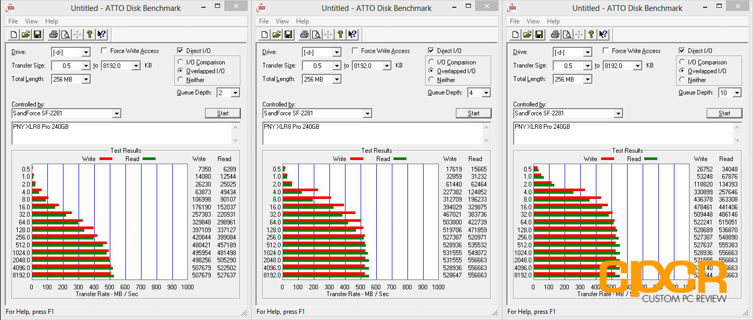Open Controlled by dropdown in the middle window
753x320 pixels.
pyautogui.click(x=367, y=113)
